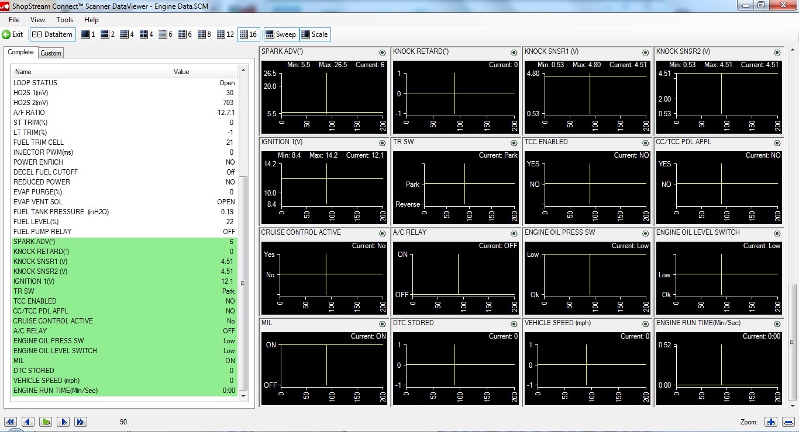
Task: Select the 4-grid graph layout
Action: coord(146,34)
